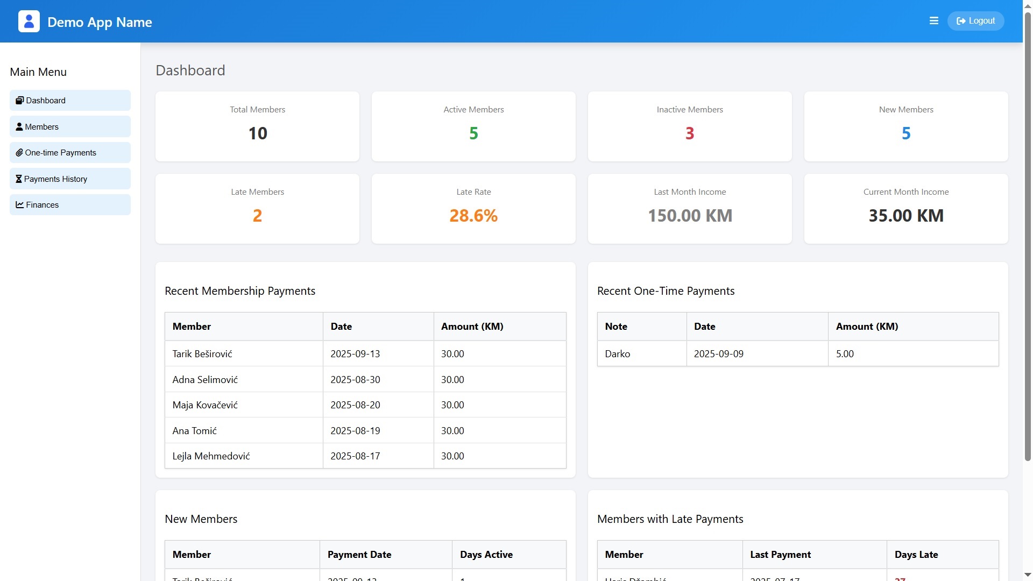Click the Payments History hourglass icon
The image size is (1033, 581).
[x=19, y=179]
